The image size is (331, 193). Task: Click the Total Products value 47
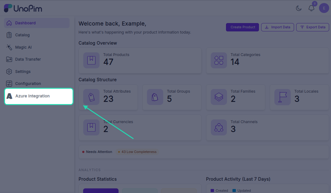pyautogui.click(x=108, y=62)
